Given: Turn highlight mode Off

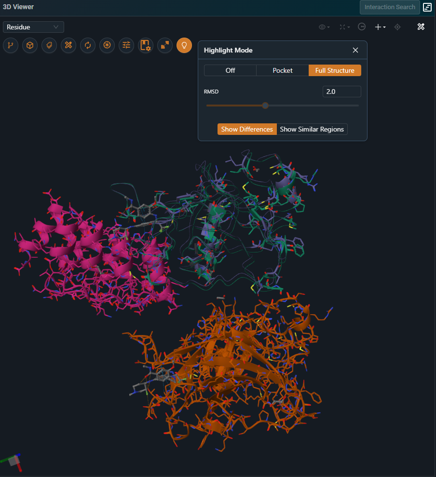Looking at the screenshot, I should pyautogui.click(x=230, y=70).
